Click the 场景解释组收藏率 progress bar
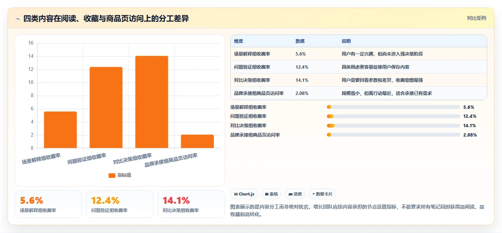 pyautogui.click(x=393, y=107)
